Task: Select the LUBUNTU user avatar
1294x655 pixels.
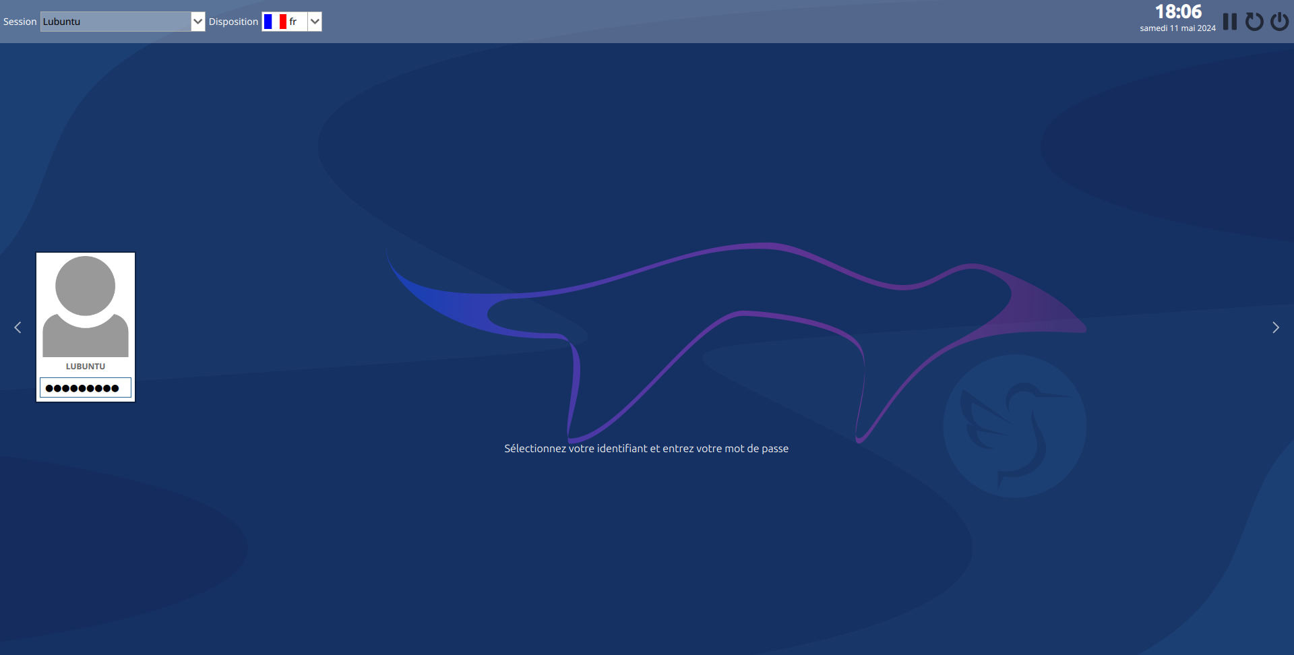Action: point(86,306)
